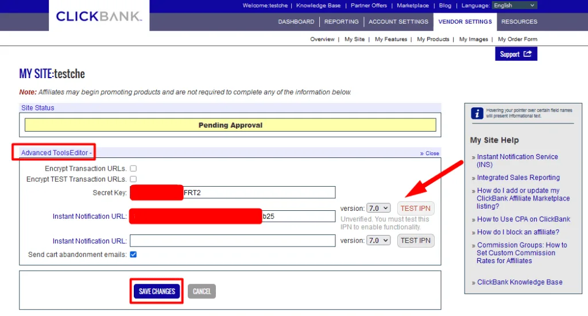Go to Account Settings tab
The image size is (588, 316).
pos(399,22)
